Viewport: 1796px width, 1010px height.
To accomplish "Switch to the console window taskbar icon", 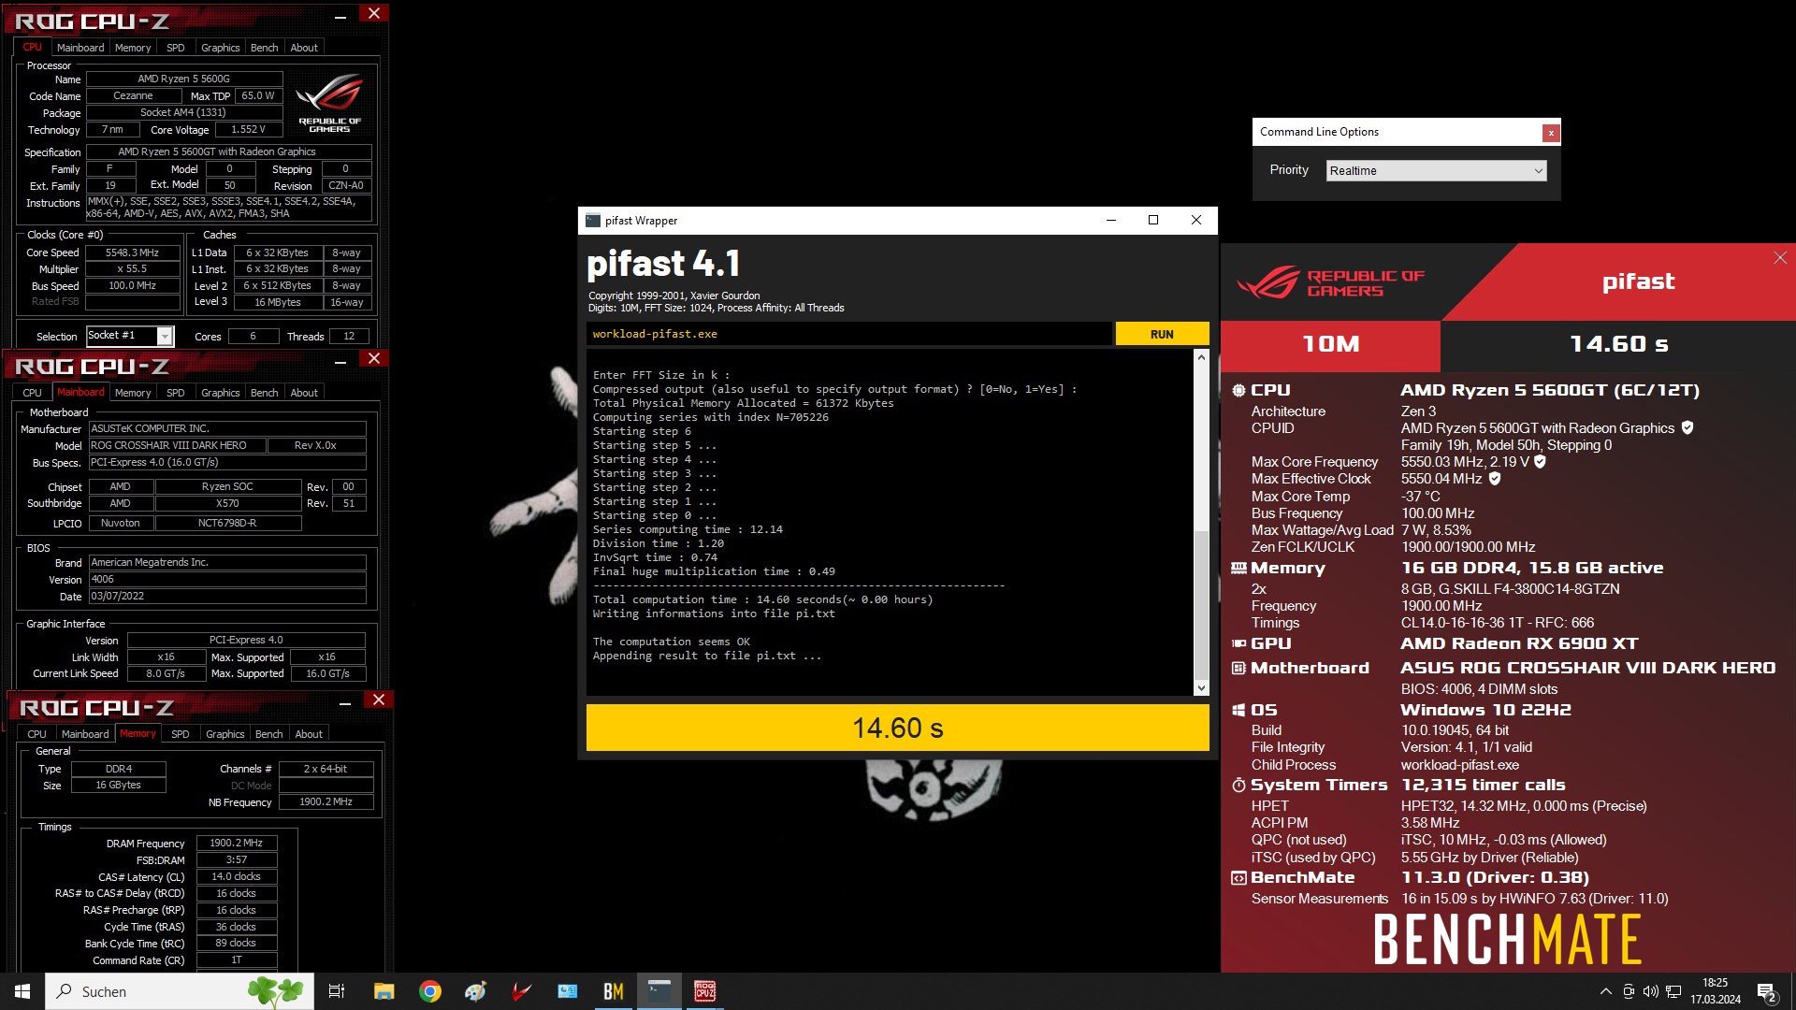I will [659, 991].
